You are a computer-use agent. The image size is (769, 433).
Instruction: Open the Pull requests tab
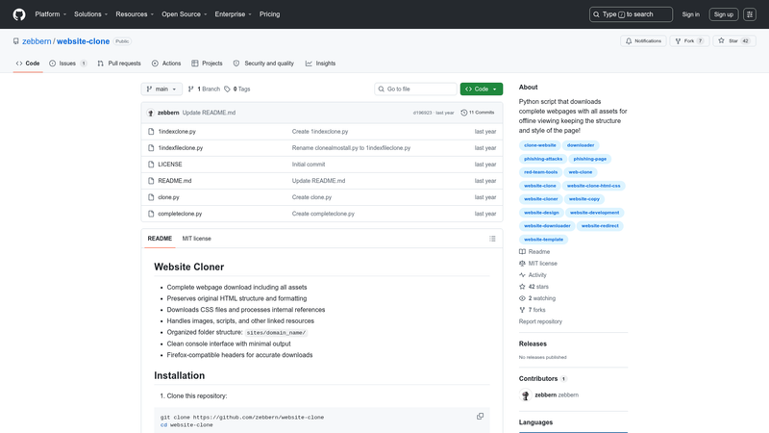[119, 64]
